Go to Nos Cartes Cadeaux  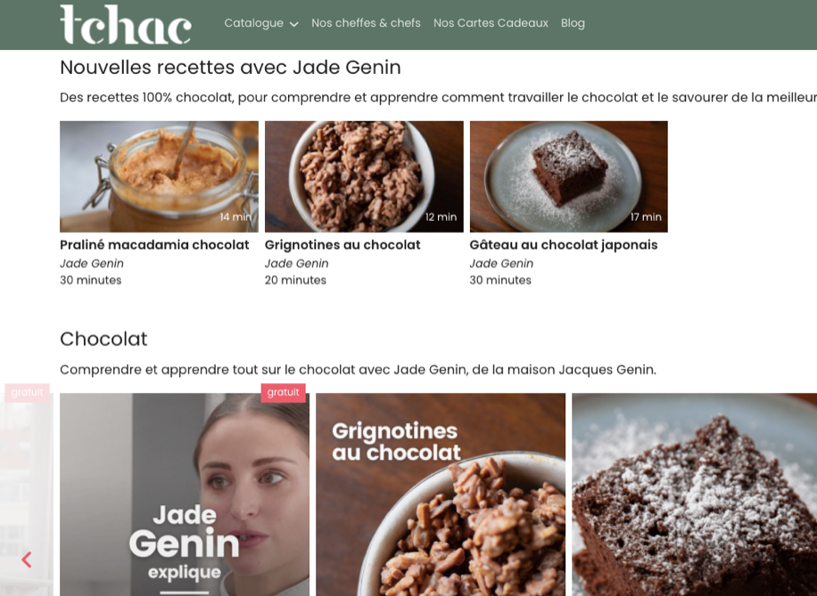[491, 23]
